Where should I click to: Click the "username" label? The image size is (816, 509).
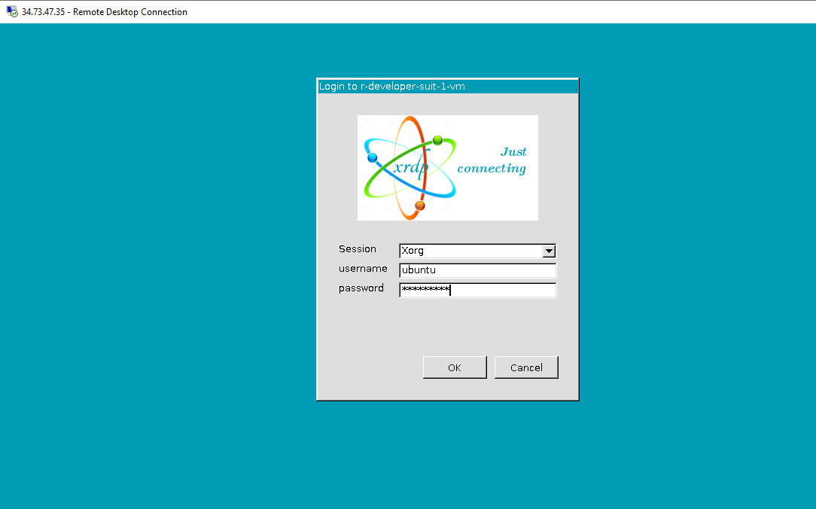(x=363, y=269)
